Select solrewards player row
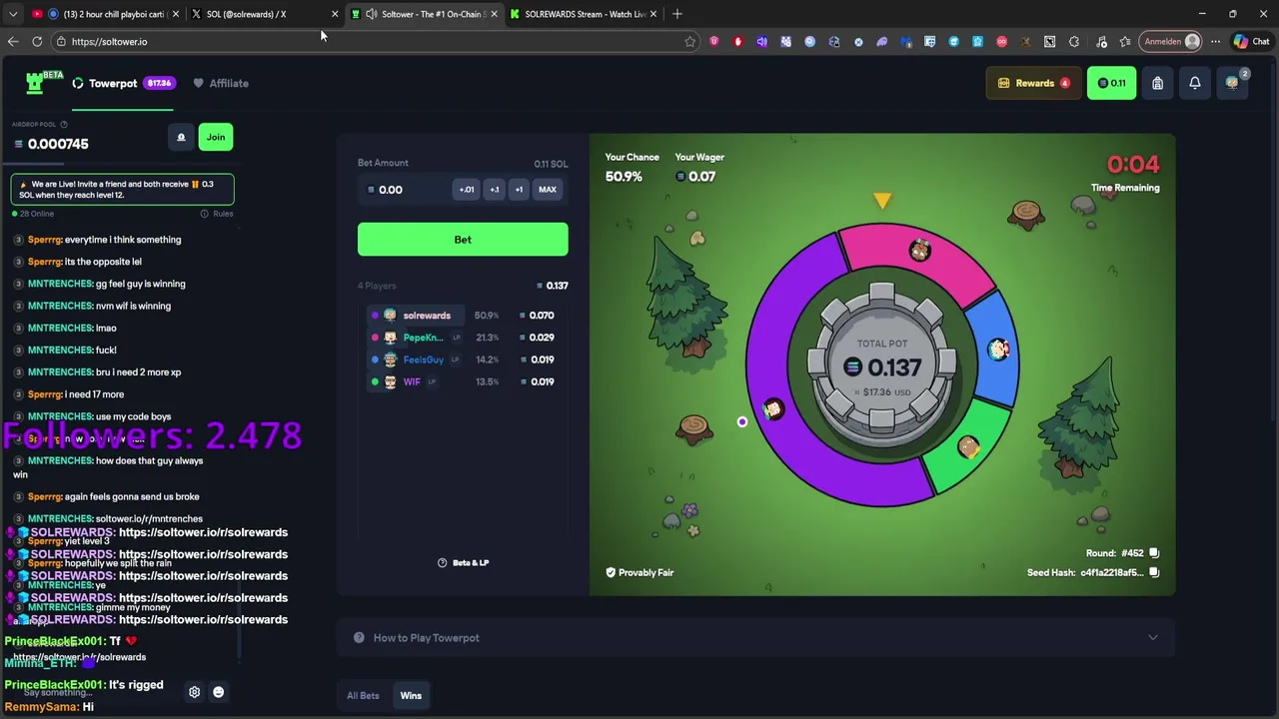This screenshot has width=1279, height=719. 463,316
